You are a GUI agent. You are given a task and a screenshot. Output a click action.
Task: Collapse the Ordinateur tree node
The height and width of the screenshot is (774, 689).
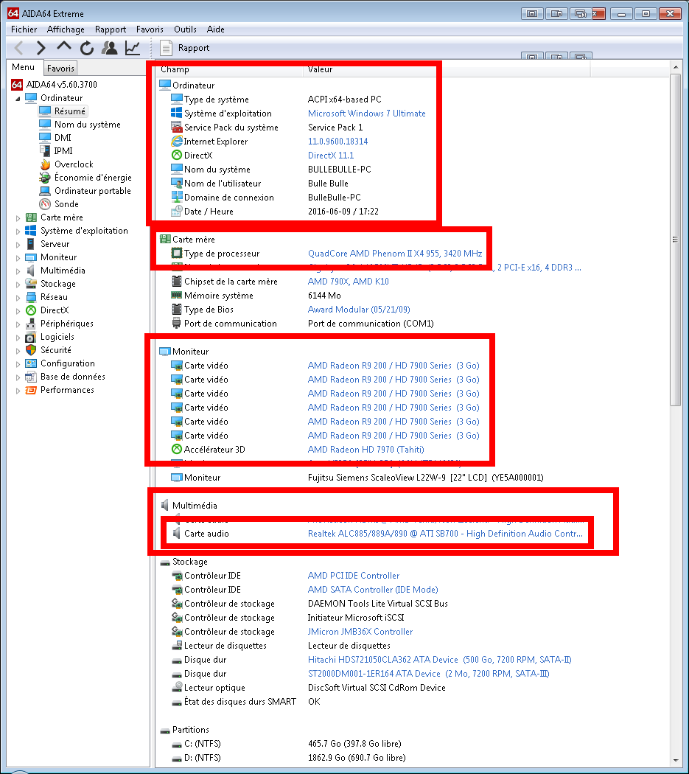18,98
